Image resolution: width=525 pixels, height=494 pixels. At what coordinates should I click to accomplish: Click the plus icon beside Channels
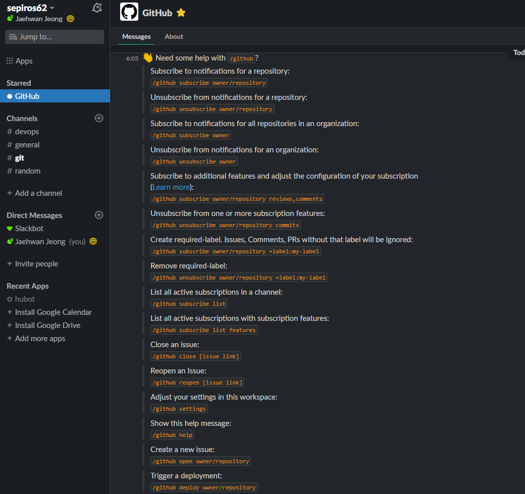[99, 118]
